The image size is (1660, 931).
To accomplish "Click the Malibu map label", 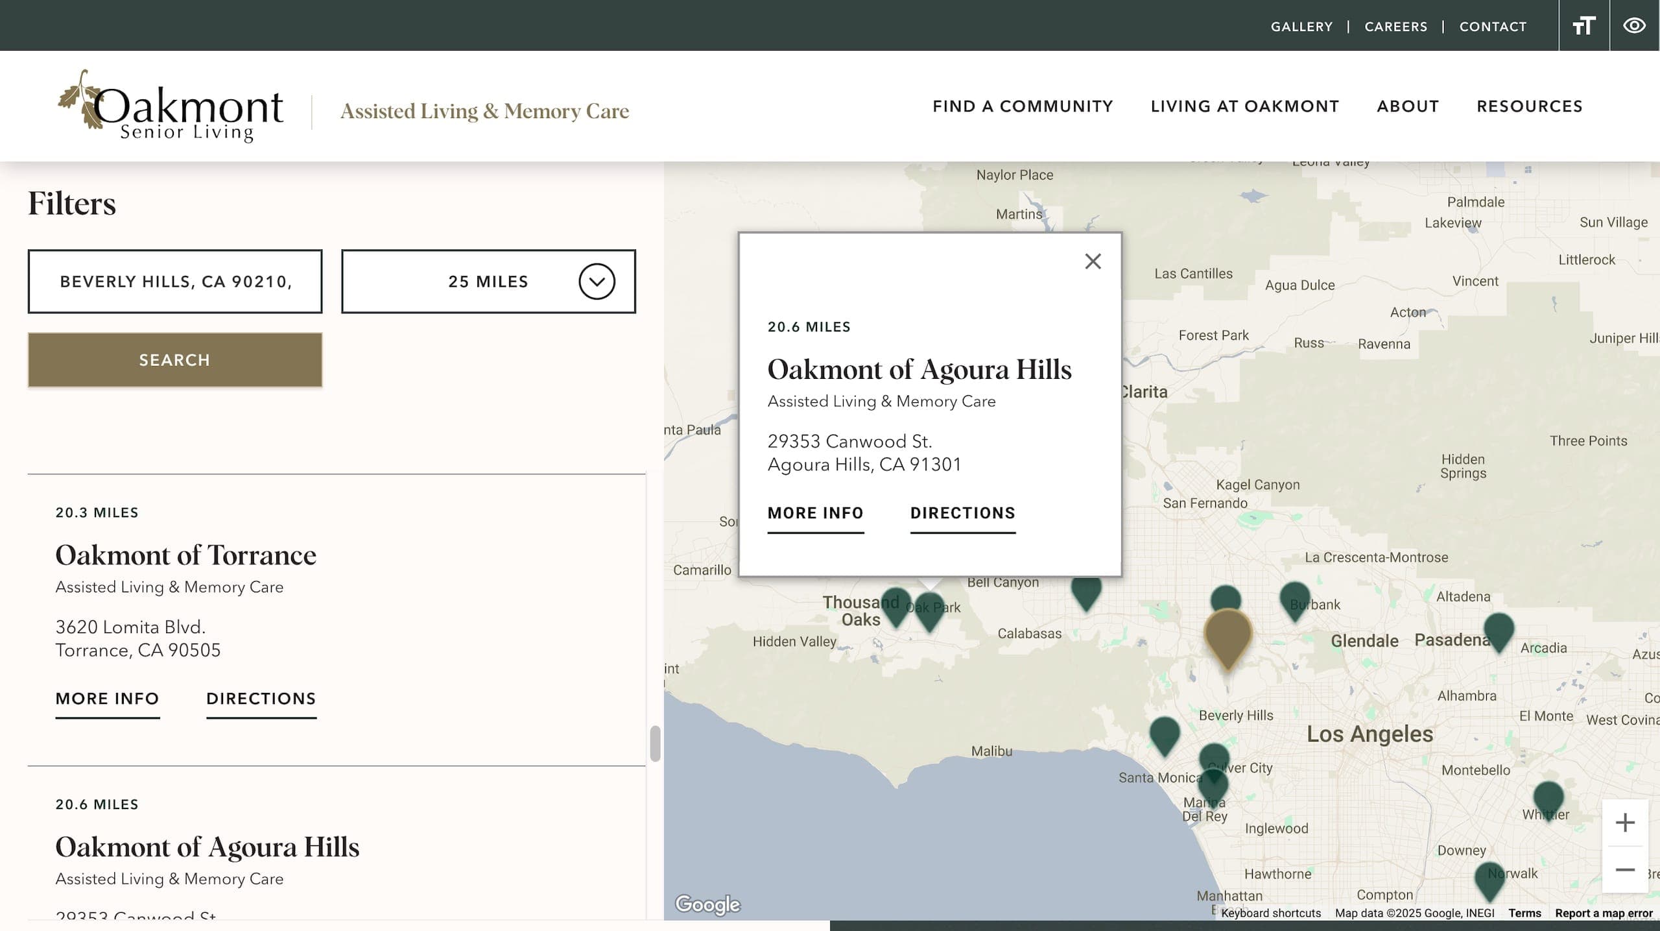I will (x=991, y=751).
